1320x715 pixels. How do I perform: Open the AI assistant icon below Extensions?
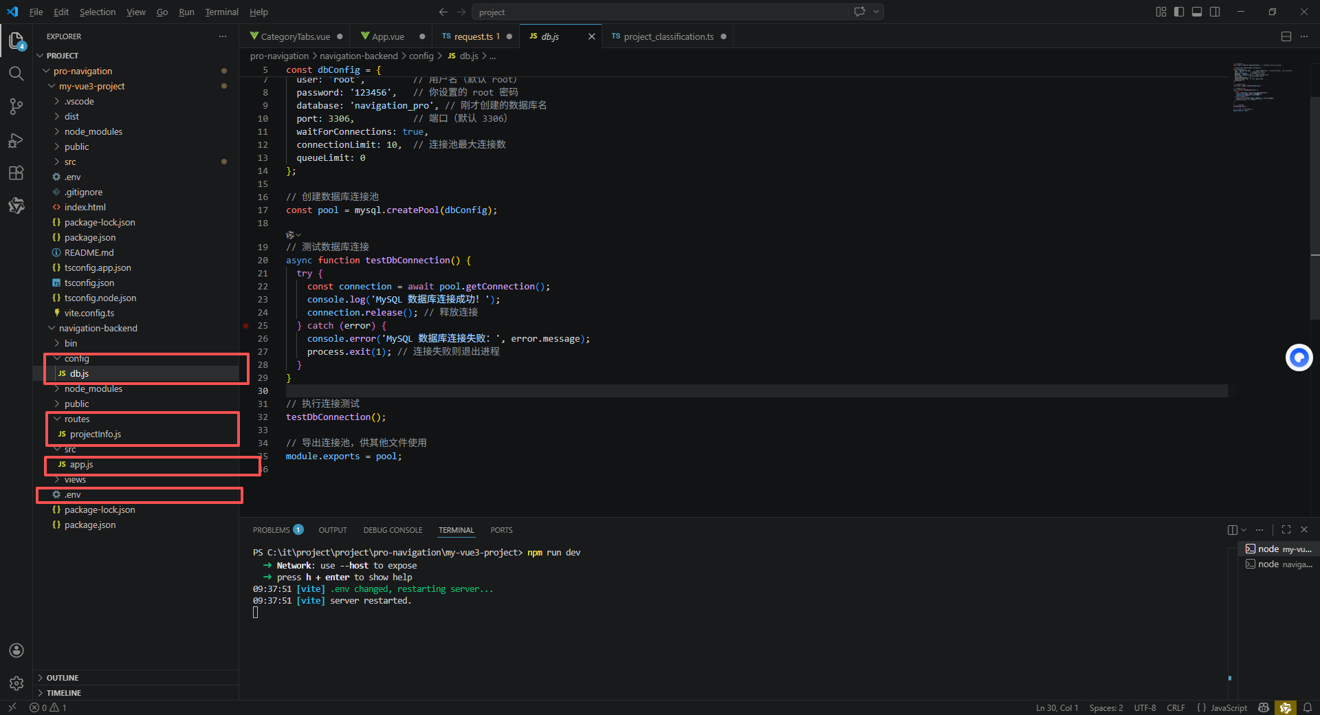[x=16, y=206]
